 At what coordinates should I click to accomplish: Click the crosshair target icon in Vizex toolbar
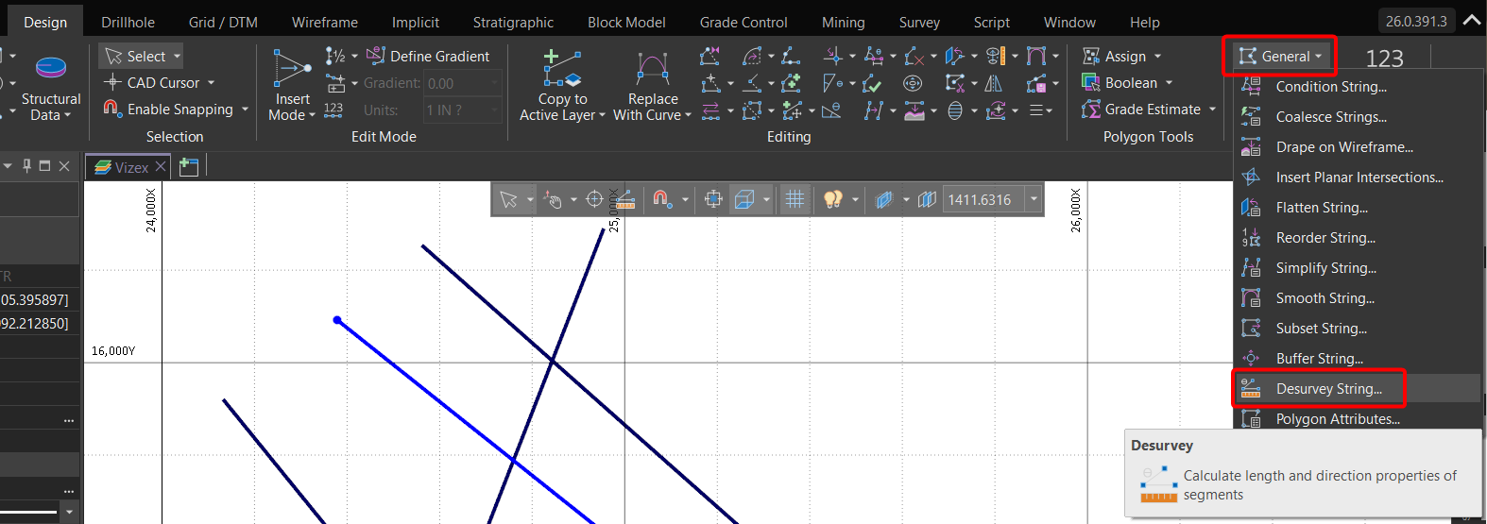tap(594, 199)
